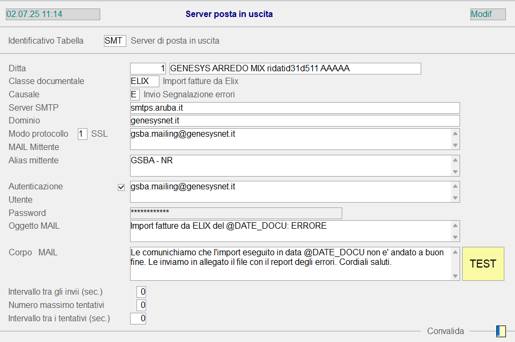Click the Modif status box
This screenshot has width=515, height=342.
tap(487, 14)
